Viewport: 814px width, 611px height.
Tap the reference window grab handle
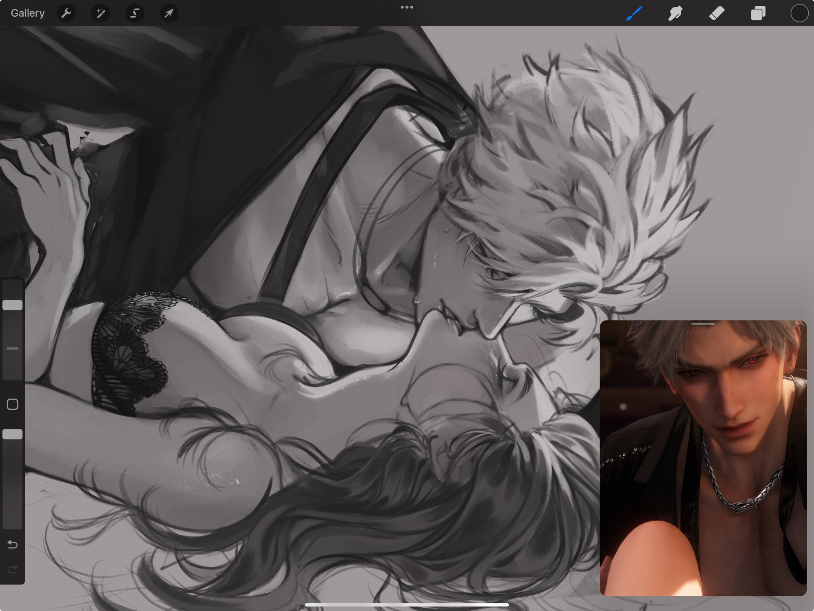pyautogui.click(x=703, y=324)
